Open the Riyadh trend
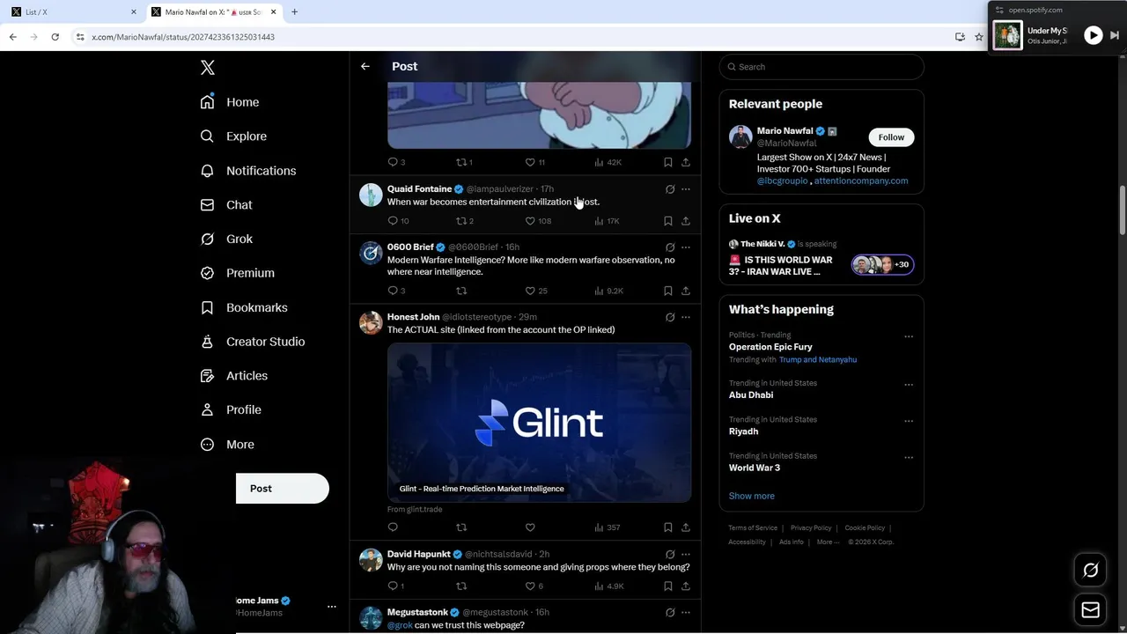1127x634 pixels. pyautogui.click(x=743, y=431)
